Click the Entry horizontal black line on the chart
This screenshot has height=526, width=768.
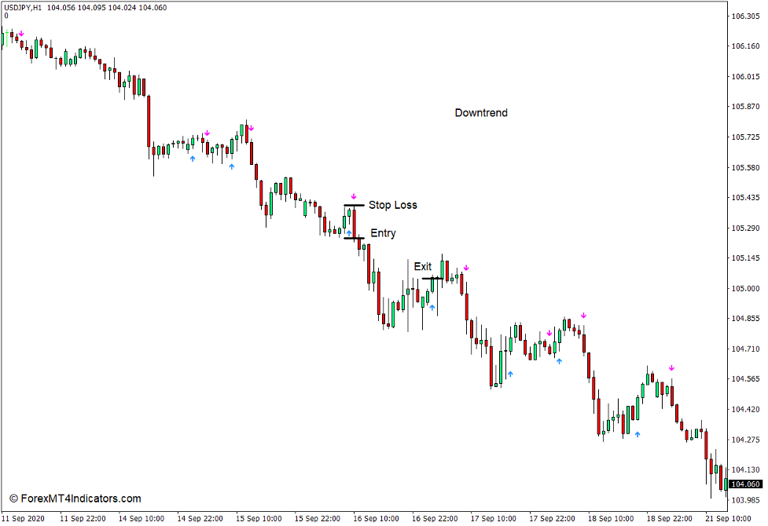pos(353,238)
